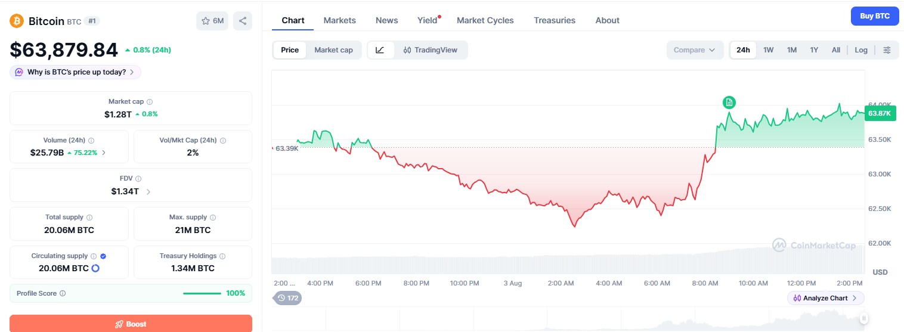Viewport: 904px width, 332px height.
Task: Click the Profile Score info icon
Action: point(63,293)
